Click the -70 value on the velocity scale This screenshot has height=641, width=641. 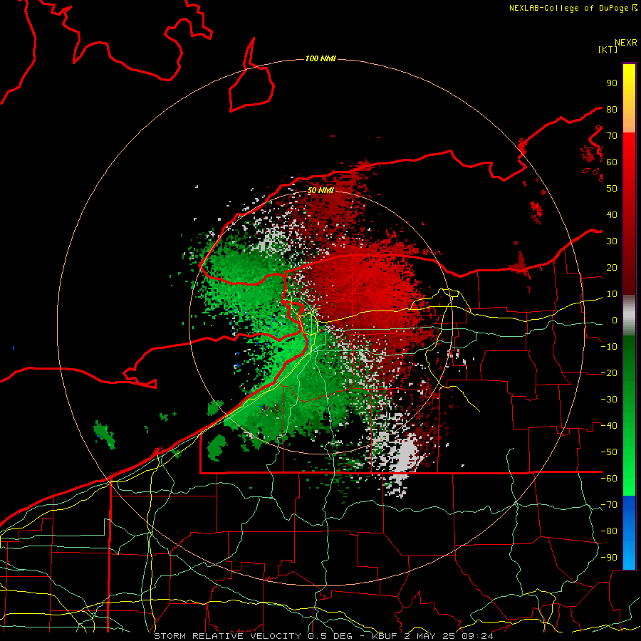609,505
